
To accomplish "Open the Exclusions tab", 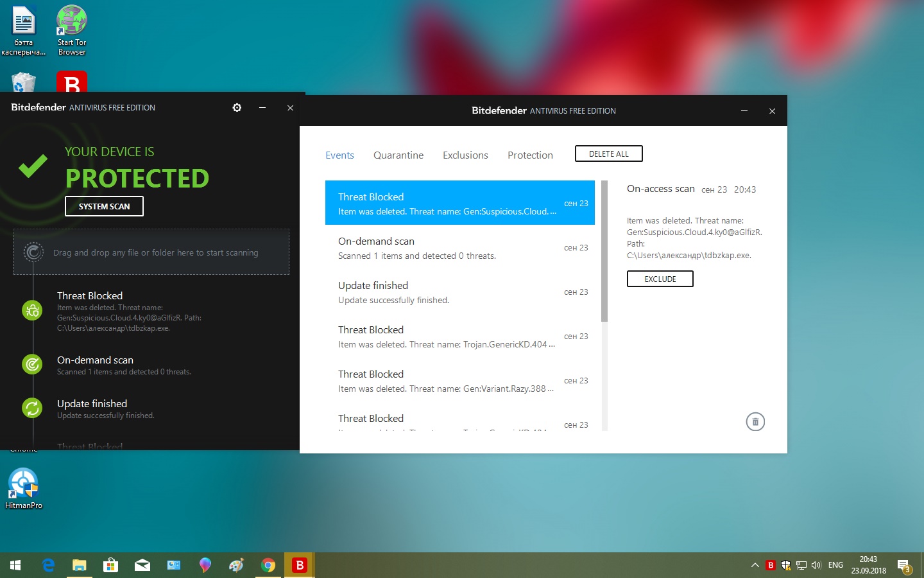I will click(465, 155).
